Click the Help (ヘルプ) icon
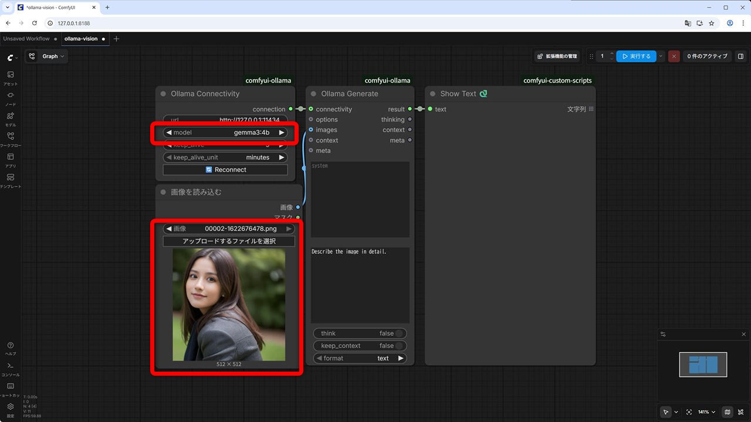The height and width of the screenshot is (422, 751). click(x=11, y=348)
